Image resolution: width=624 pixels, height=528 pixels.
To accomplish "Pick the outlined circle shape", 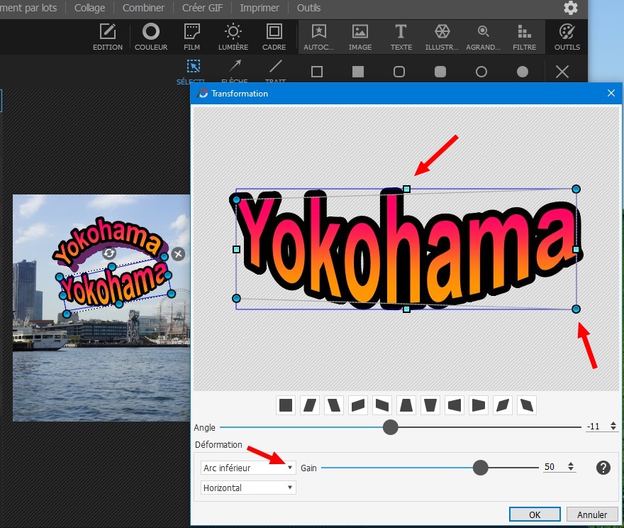I will point(481,72).
